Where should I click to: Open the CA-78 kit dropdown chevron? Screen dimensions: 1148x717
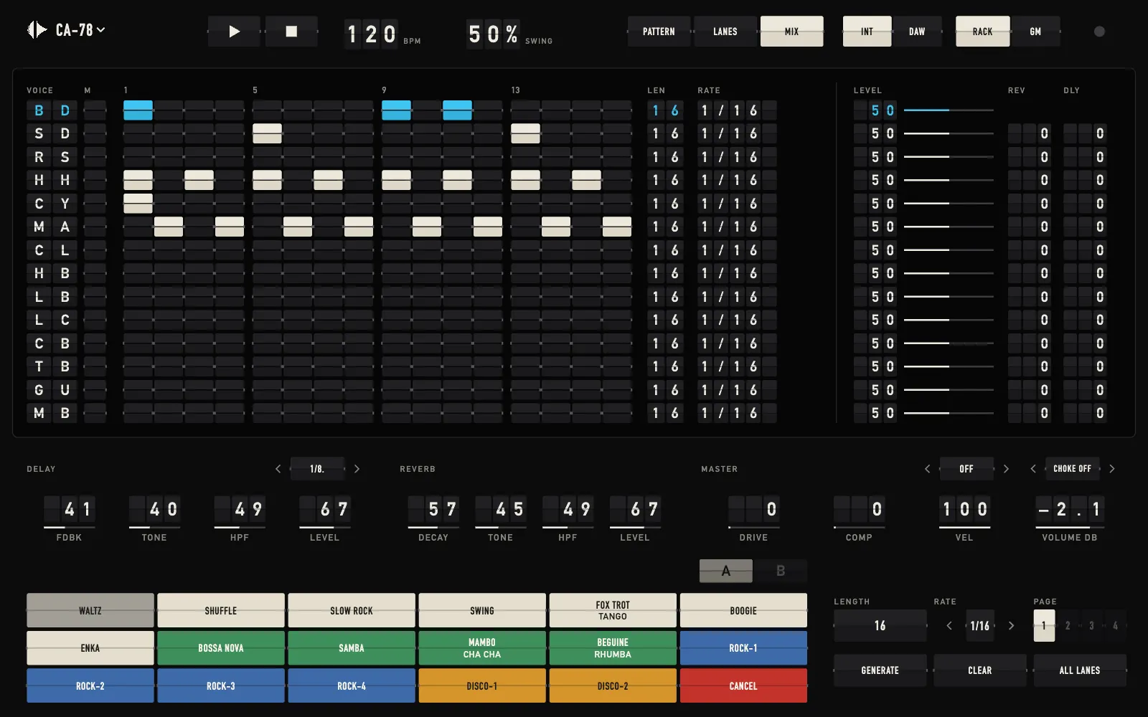[101, 30]
